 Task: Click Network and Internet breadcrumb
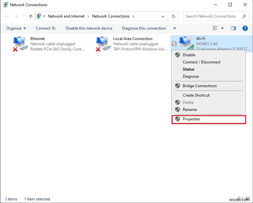click(66, 16)
